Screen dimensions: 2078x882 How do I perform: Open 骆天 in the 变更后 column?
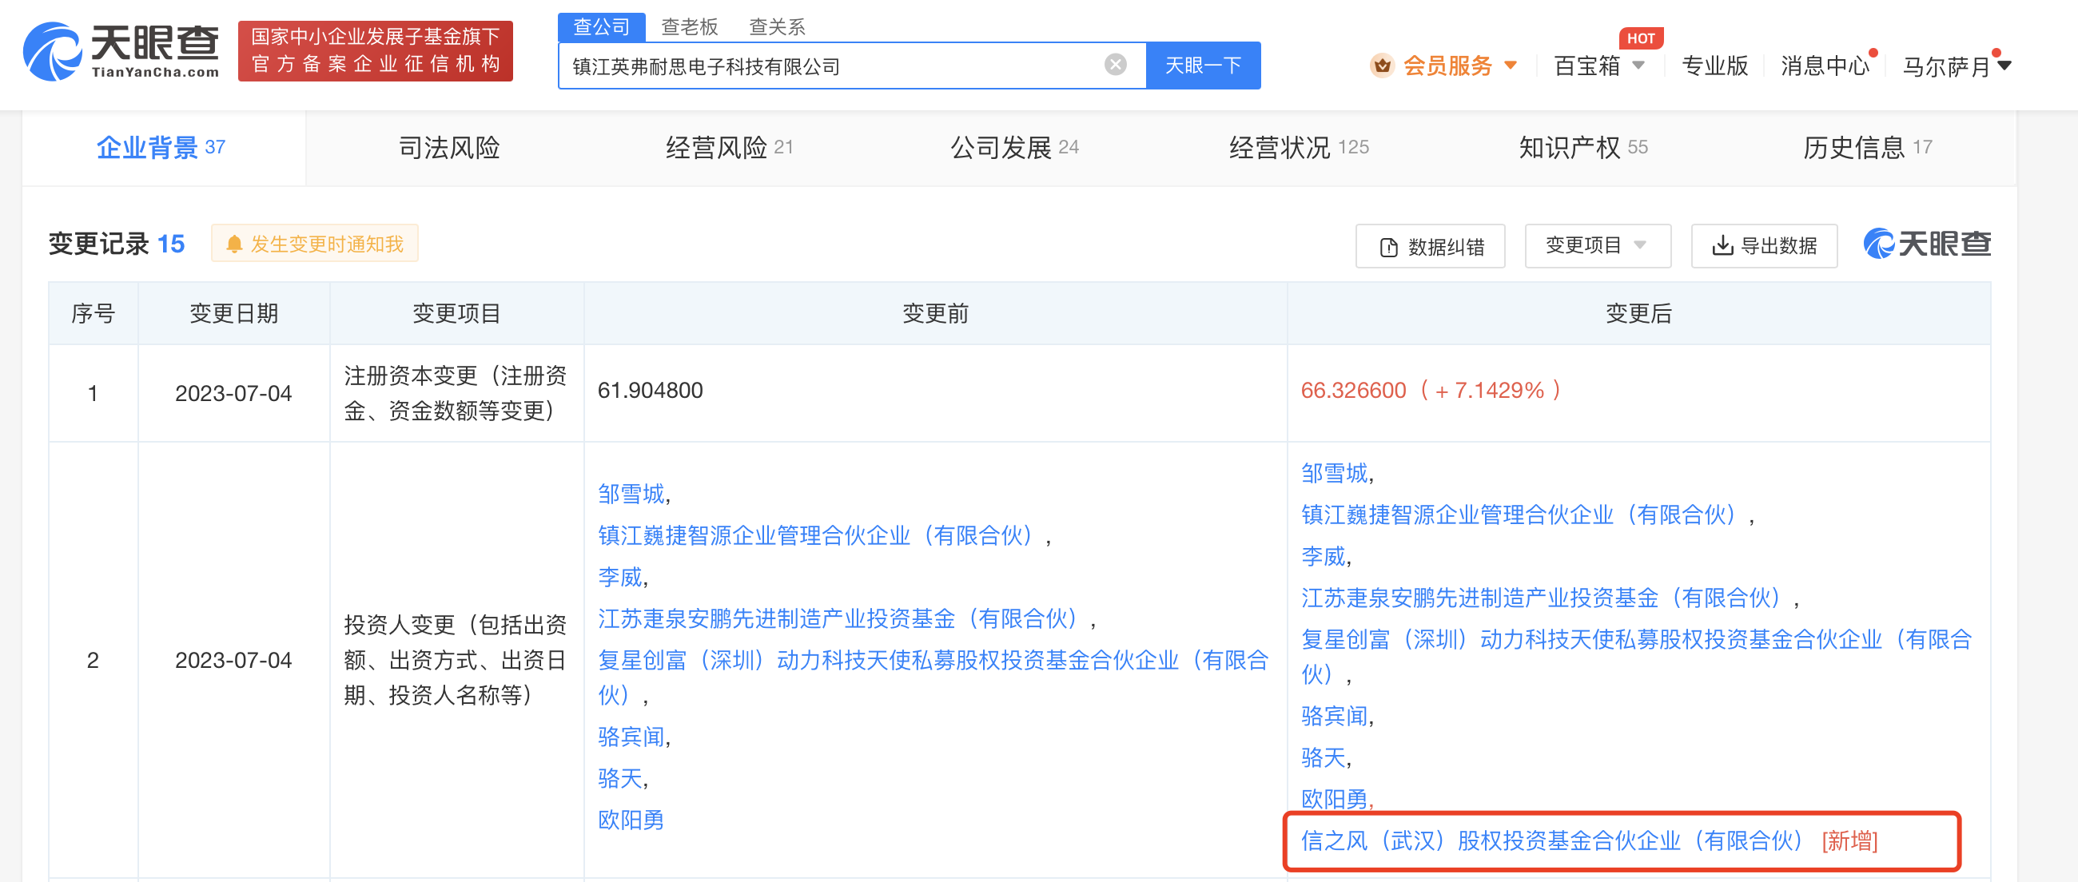[x=1323, y=757]
